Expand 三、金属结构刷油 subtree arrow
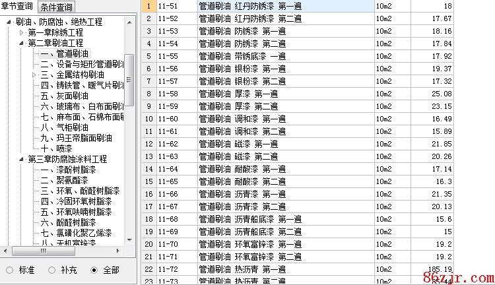The width and height of the screenshot is (495, 285). click(x=34, y=75)
